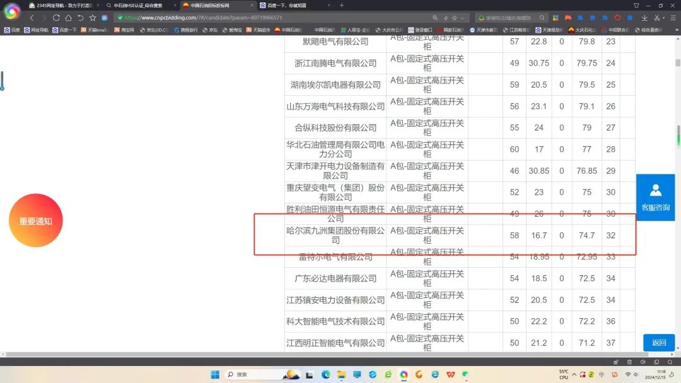Open WPS Office from the taskbar

450,374
